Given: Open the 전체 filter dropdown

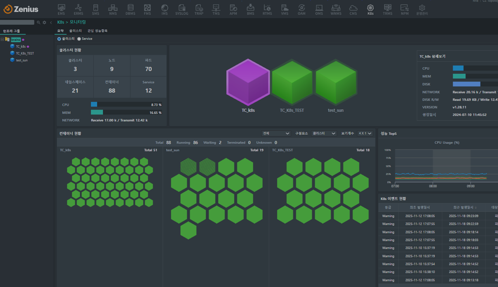Looking at the screenshot, I should tap(276, 134).
